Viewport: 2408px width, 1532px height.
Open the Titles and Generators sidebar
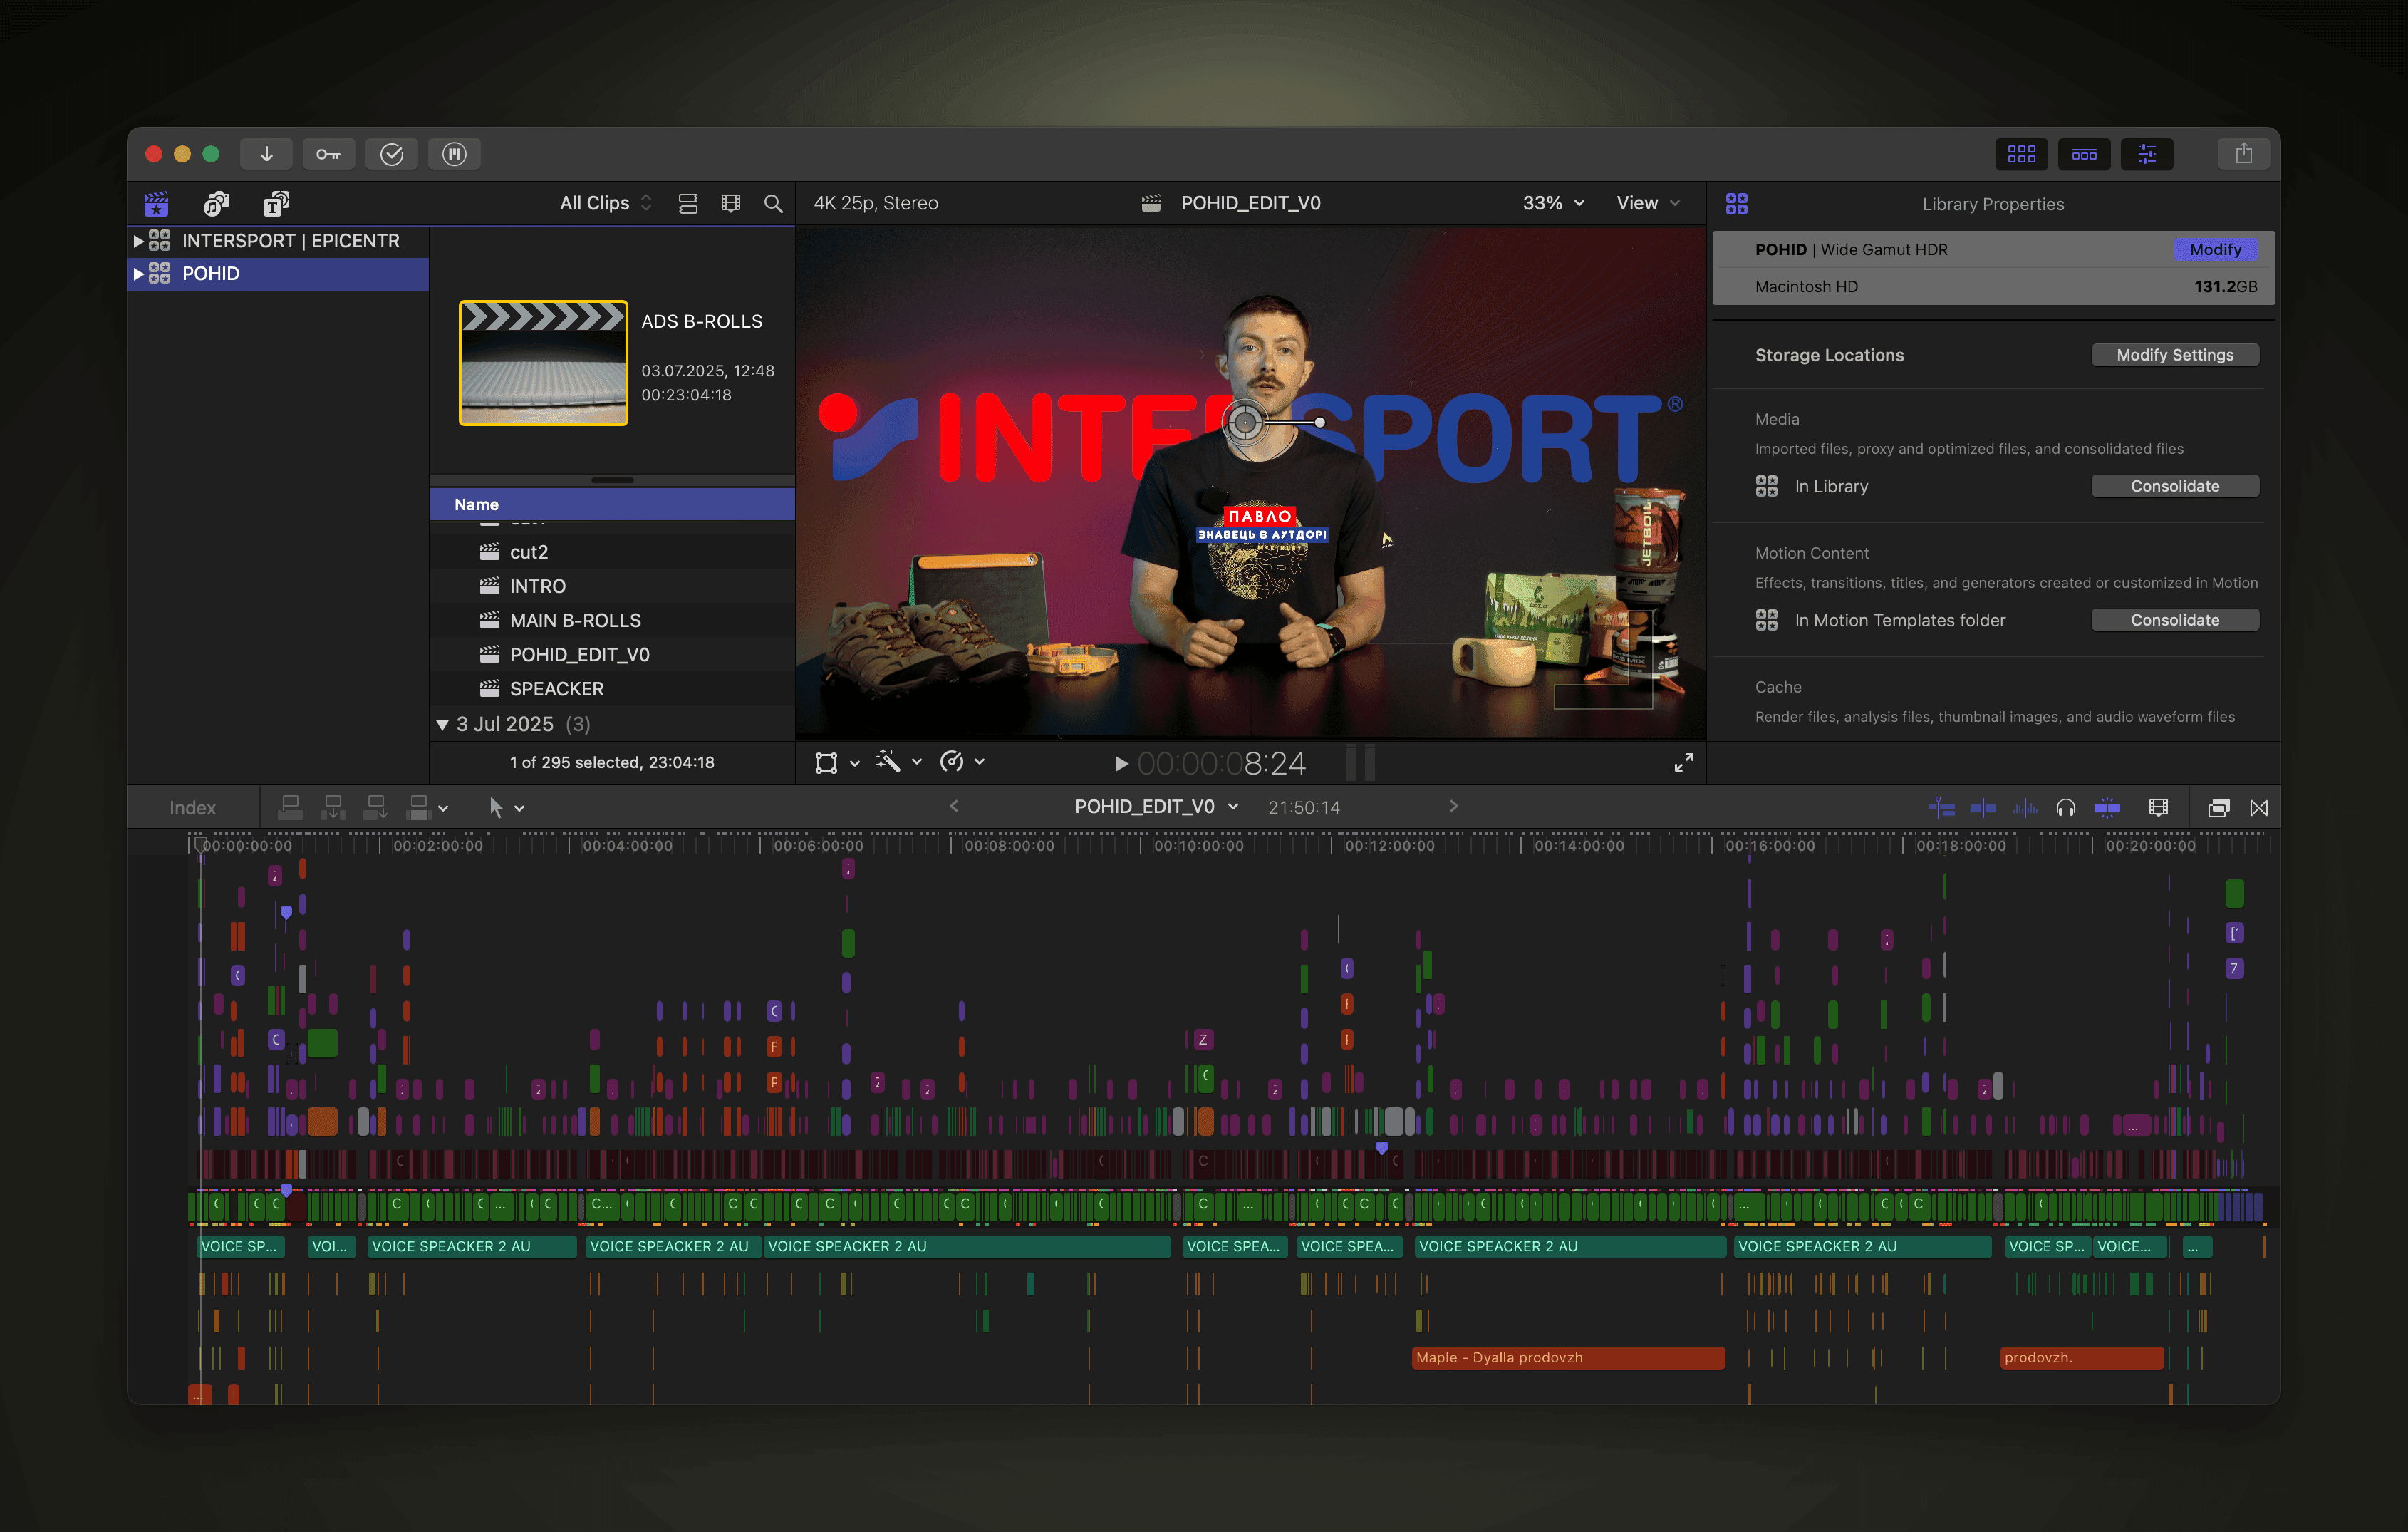click(x=276, y=204)
